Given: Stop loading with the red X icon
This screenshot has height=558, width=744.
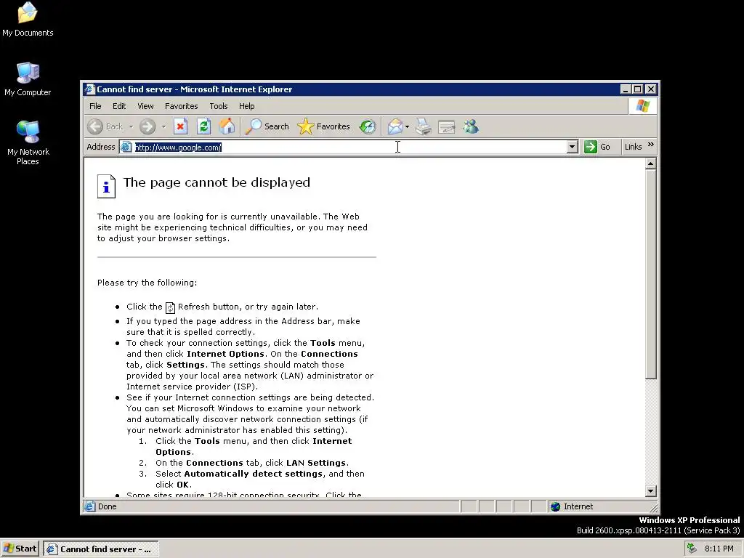Looking at the screenshot, I should tap(180, 126).
